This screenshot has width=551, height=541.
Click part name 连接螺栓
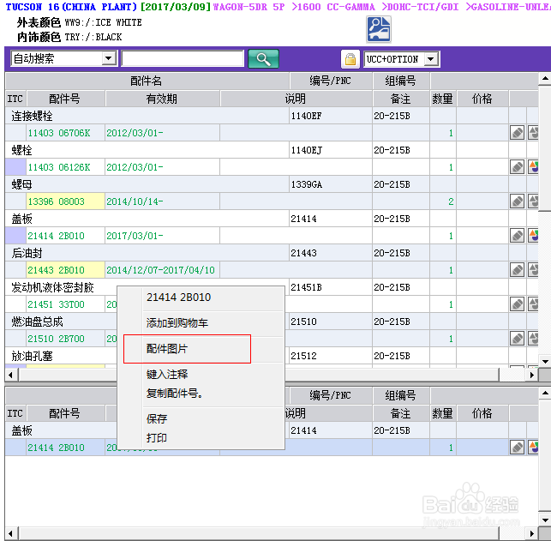pyautogui.click(x=32, y=116)
